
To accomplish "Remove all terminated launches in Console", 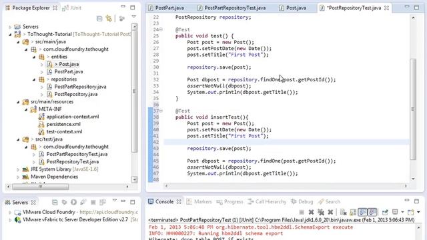I will [321, 212].
